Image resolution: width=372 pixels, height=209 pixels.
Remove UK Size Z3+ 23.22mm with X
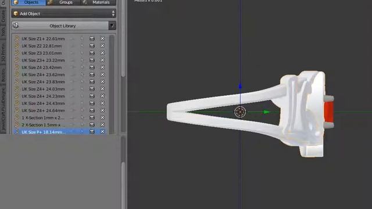click(x=102, y=60)
